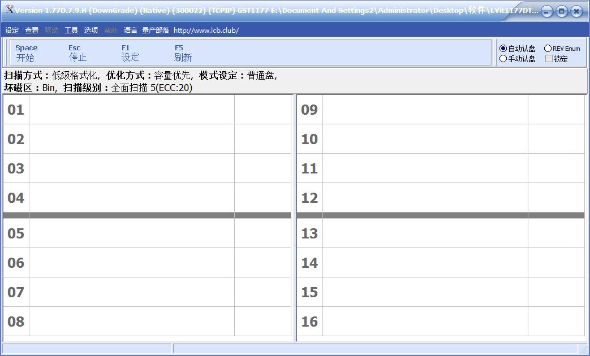Open the 语言 menu
Screen dimensions: 590x356
[131, 31]
